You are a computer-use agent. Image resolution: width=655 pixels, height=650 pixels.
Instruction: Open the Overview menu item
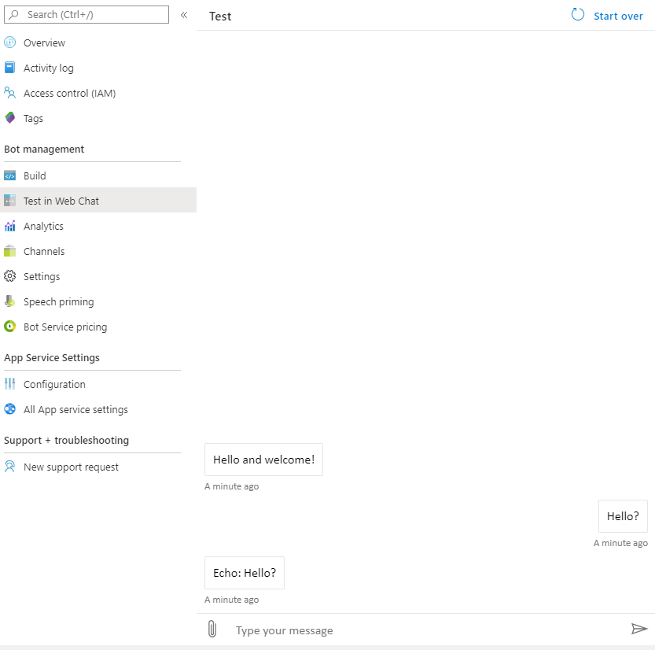point(44,43)
